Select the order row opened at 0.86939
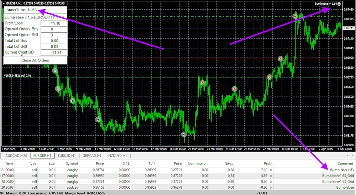This screenshot has height=195, width=356. (x=177, y=176)
